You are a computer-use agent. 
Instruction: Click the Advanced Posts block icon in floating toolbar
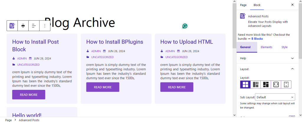pos(12,26)
